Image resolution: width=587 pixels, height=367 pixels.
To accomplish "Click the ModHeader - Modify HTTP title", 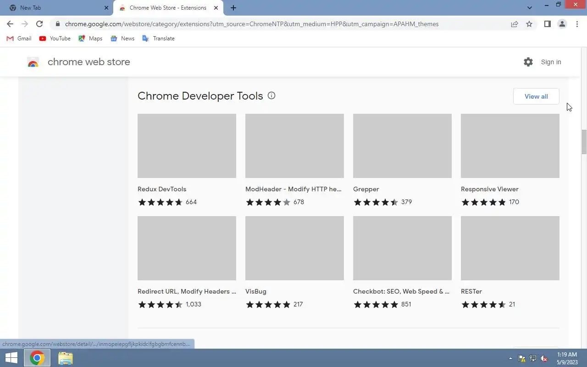I will (293, 189).
